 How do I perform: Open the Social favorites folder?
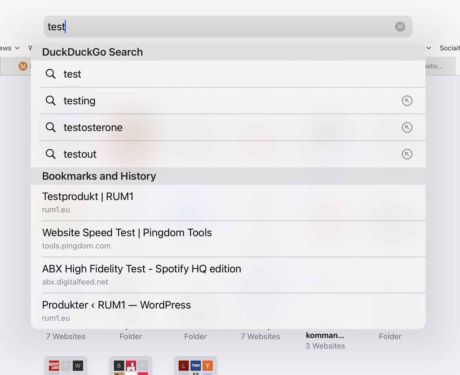(450, 48)
